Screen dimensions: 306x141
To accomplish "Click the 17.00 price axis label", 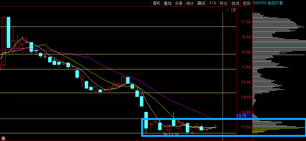I will 245,22.
